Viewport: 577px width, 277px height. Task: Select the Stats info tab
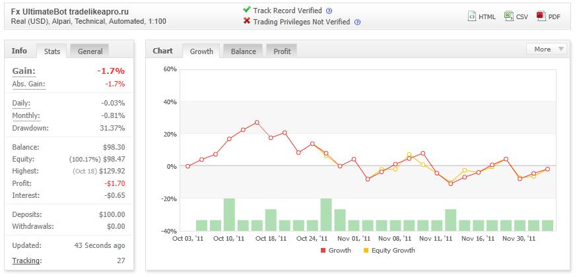52,51
